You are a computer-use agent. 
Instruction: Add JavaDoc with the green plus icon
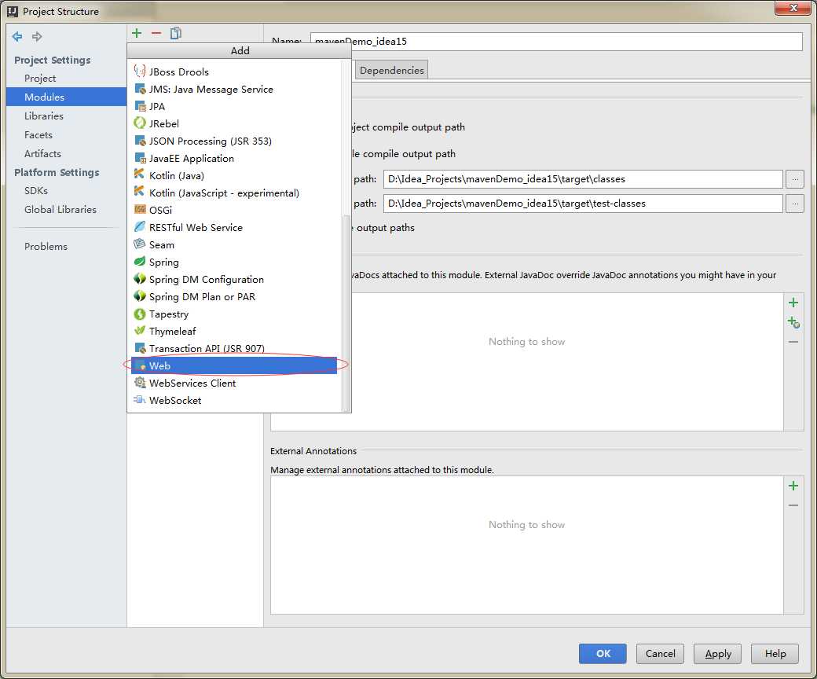pos(793,303)
